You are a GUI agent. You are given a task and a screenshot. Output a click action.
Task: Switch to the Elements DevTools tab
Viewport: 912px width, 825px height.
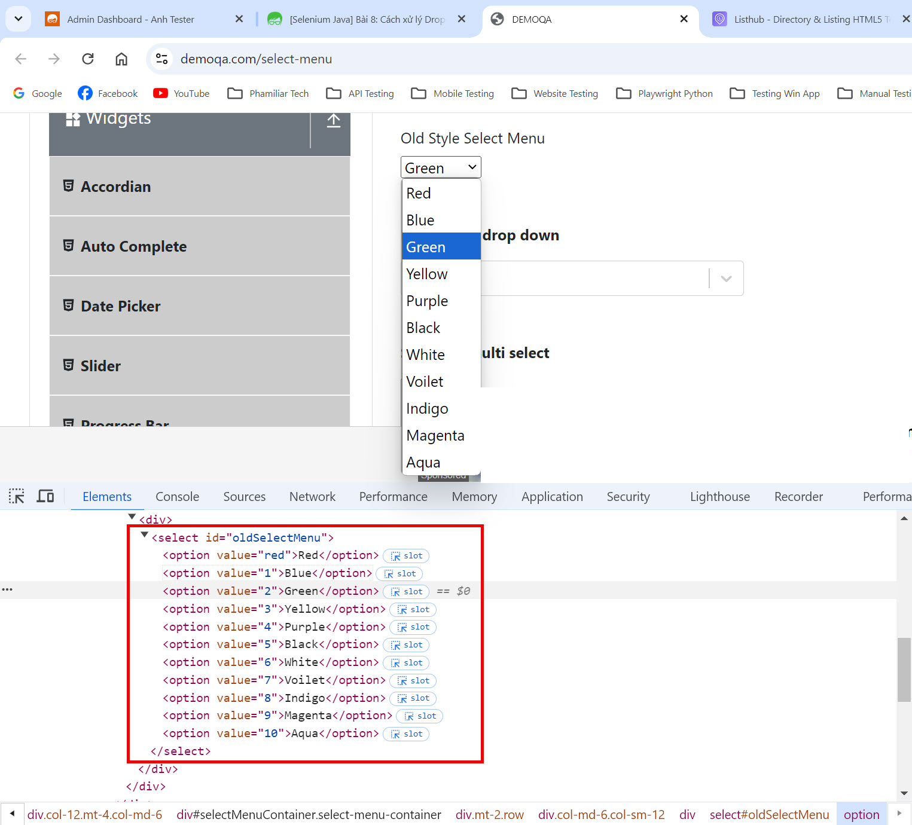(x=107, y=497)
